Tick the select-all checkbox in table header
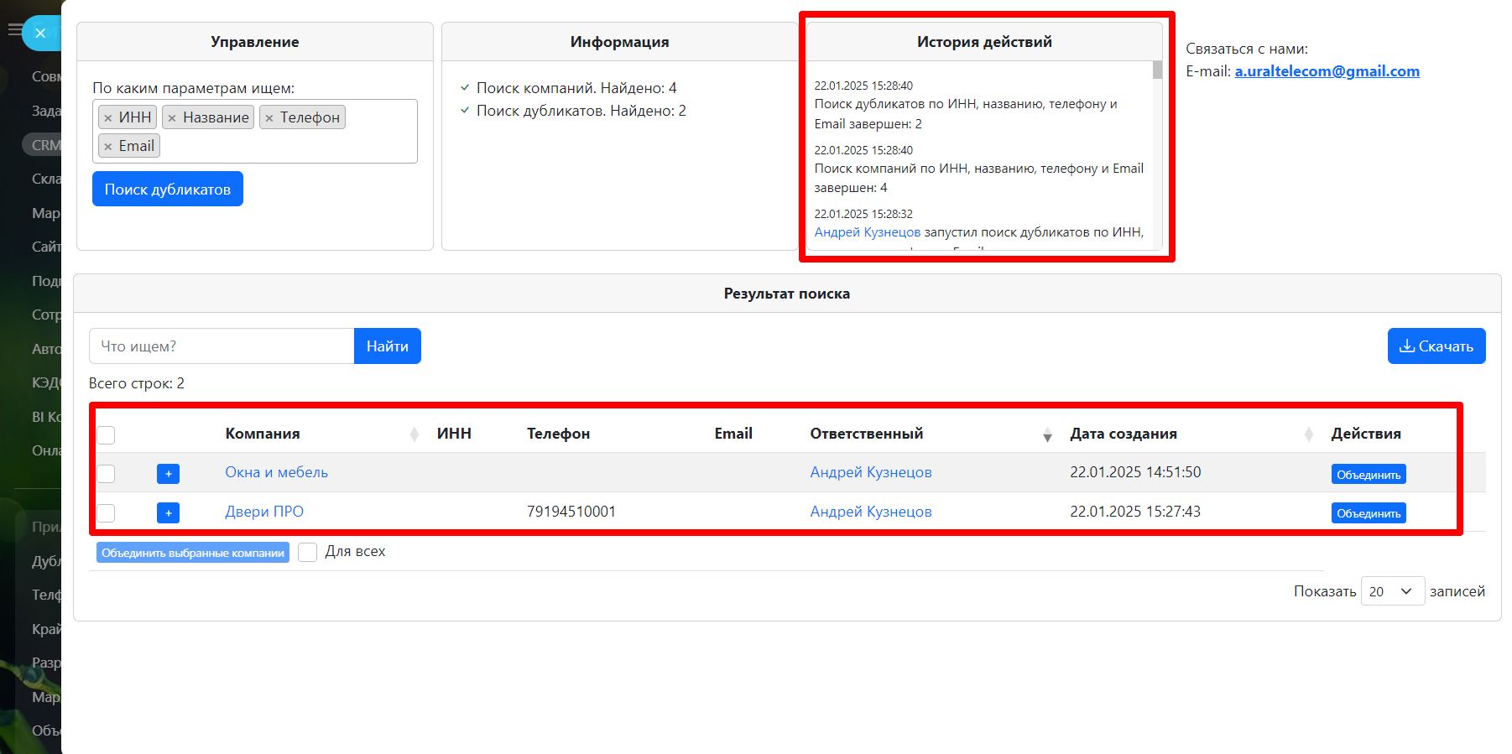The width and height of the screenshot is (1512, 754). (x=106, y=434)
